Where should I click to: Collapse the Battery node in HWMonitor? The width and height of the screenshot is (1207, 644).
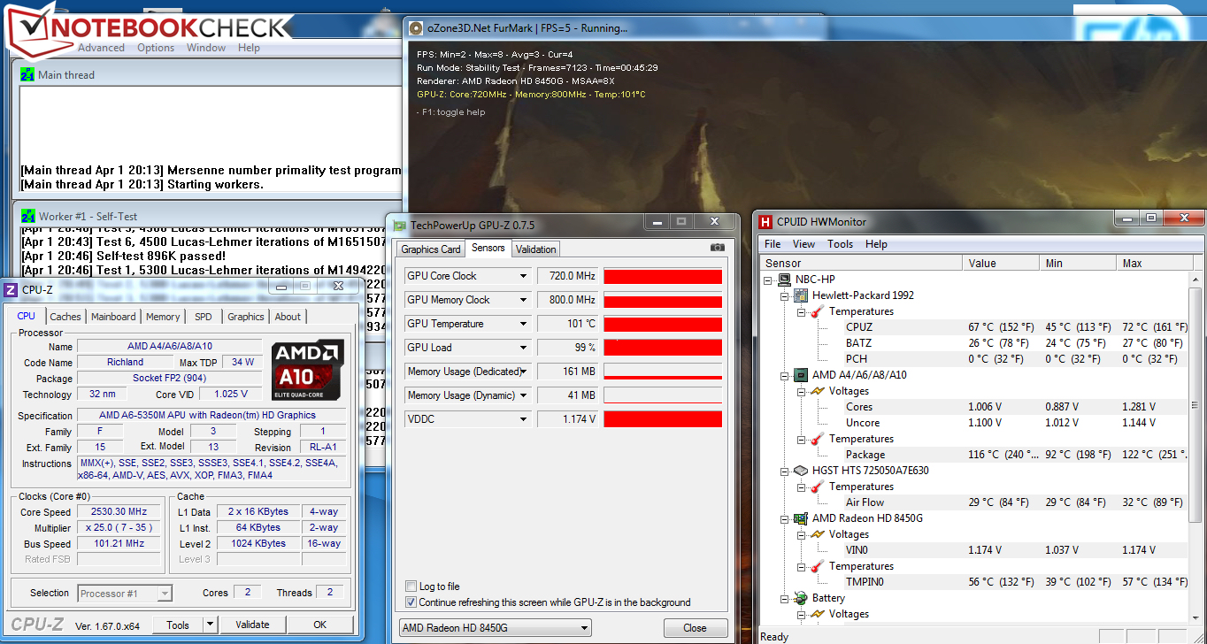[783, 598]
